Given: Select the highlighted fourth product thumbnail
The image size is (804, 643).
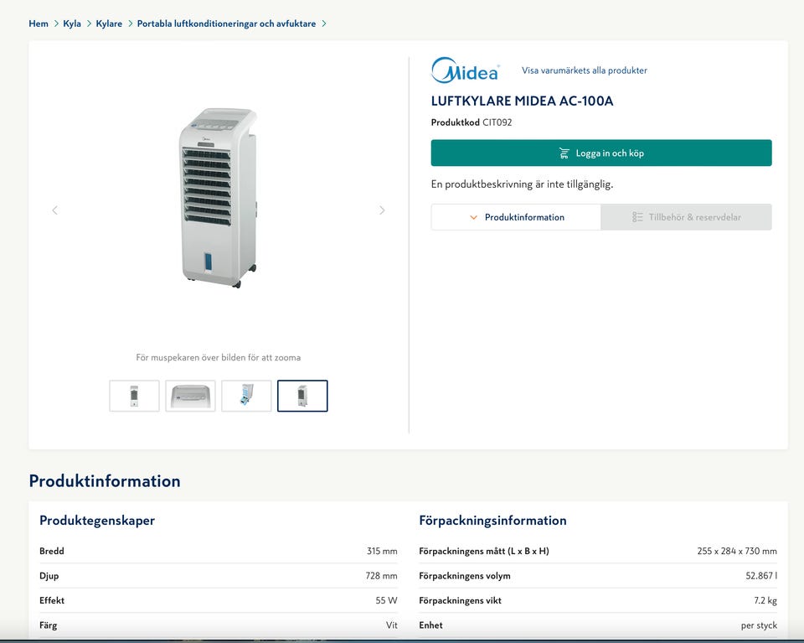Looking at the screenshot, I should (x=302, y=396).
